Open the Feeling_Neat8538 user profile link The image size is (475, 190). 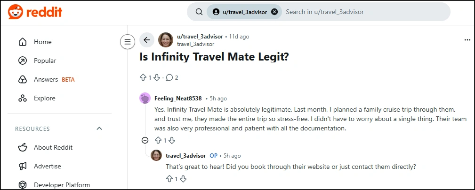(x=178, y=99)
